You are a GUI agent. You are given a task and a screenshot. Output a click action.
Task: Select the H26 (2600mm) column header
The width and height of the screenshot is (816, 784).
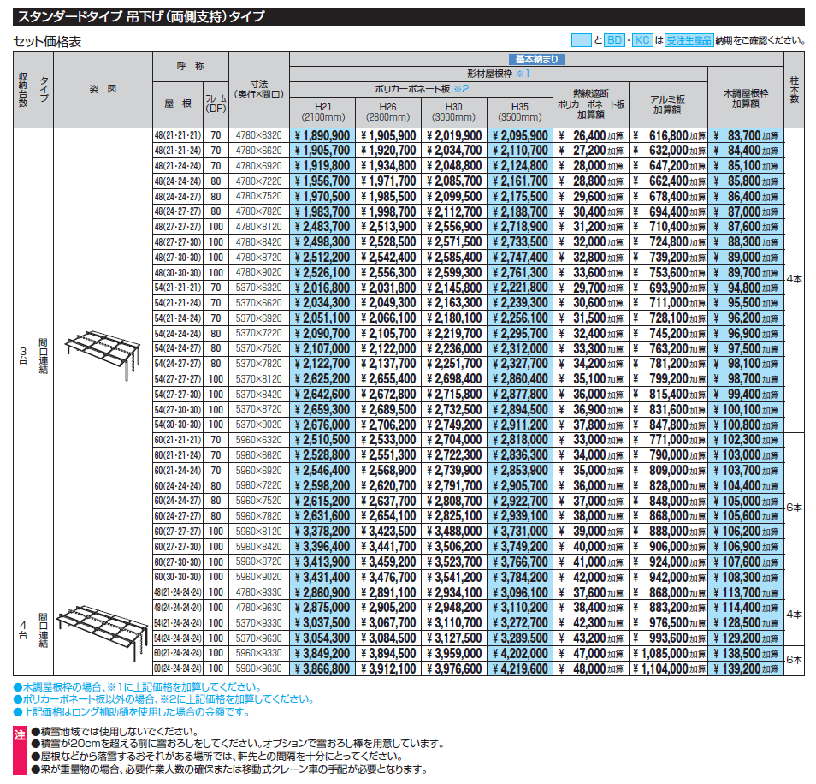pos(387,111)
